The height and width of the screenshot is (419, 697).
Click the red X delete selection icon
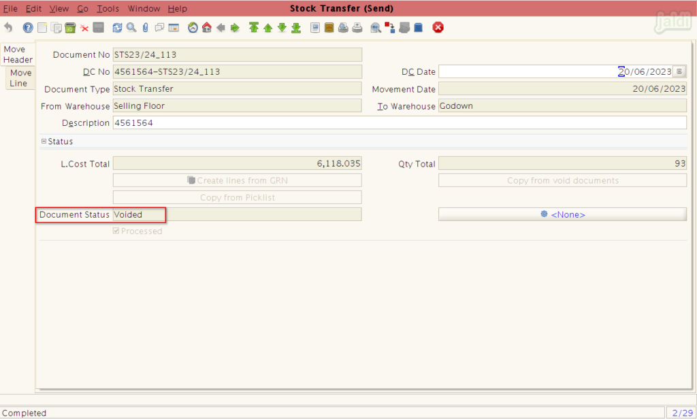(84, 28)
